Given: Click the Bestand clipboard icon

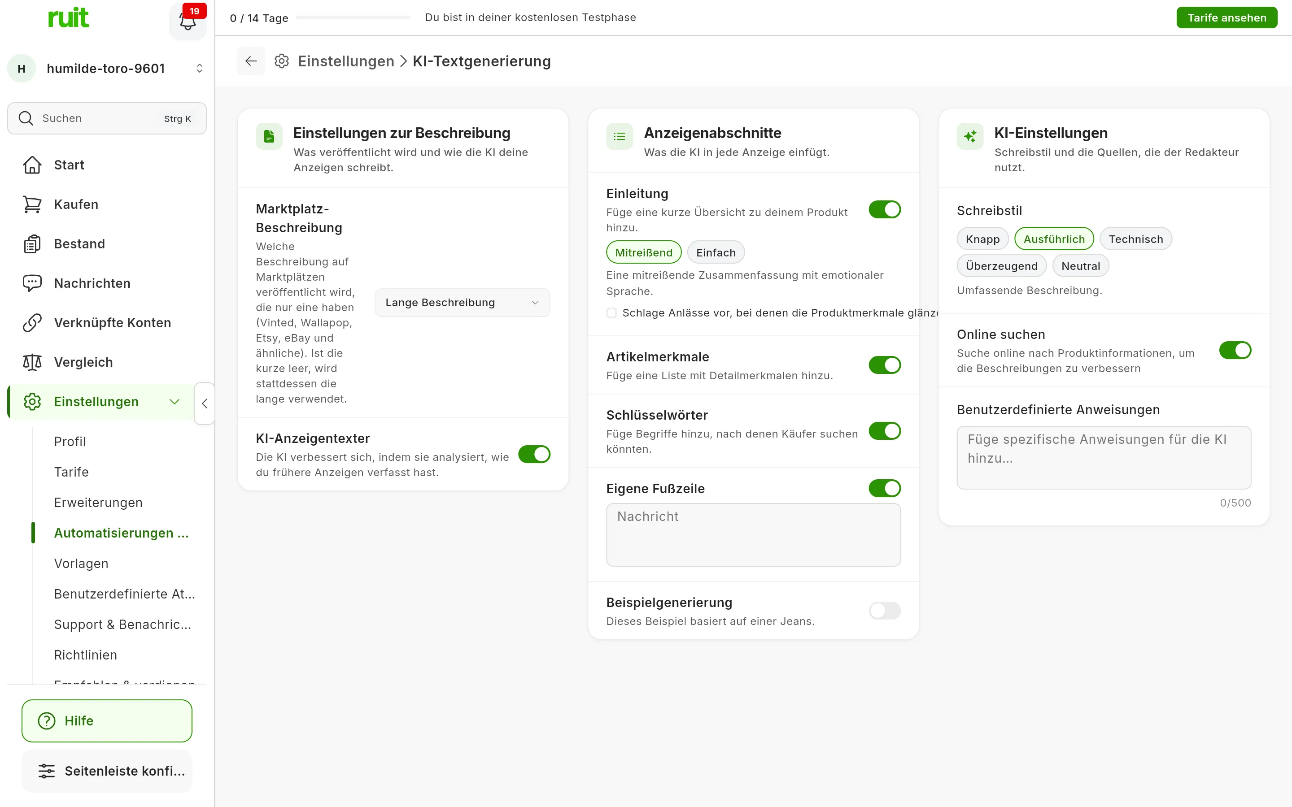Looking at the screenshot, I should pyautogui.click(x=32, y=244).
